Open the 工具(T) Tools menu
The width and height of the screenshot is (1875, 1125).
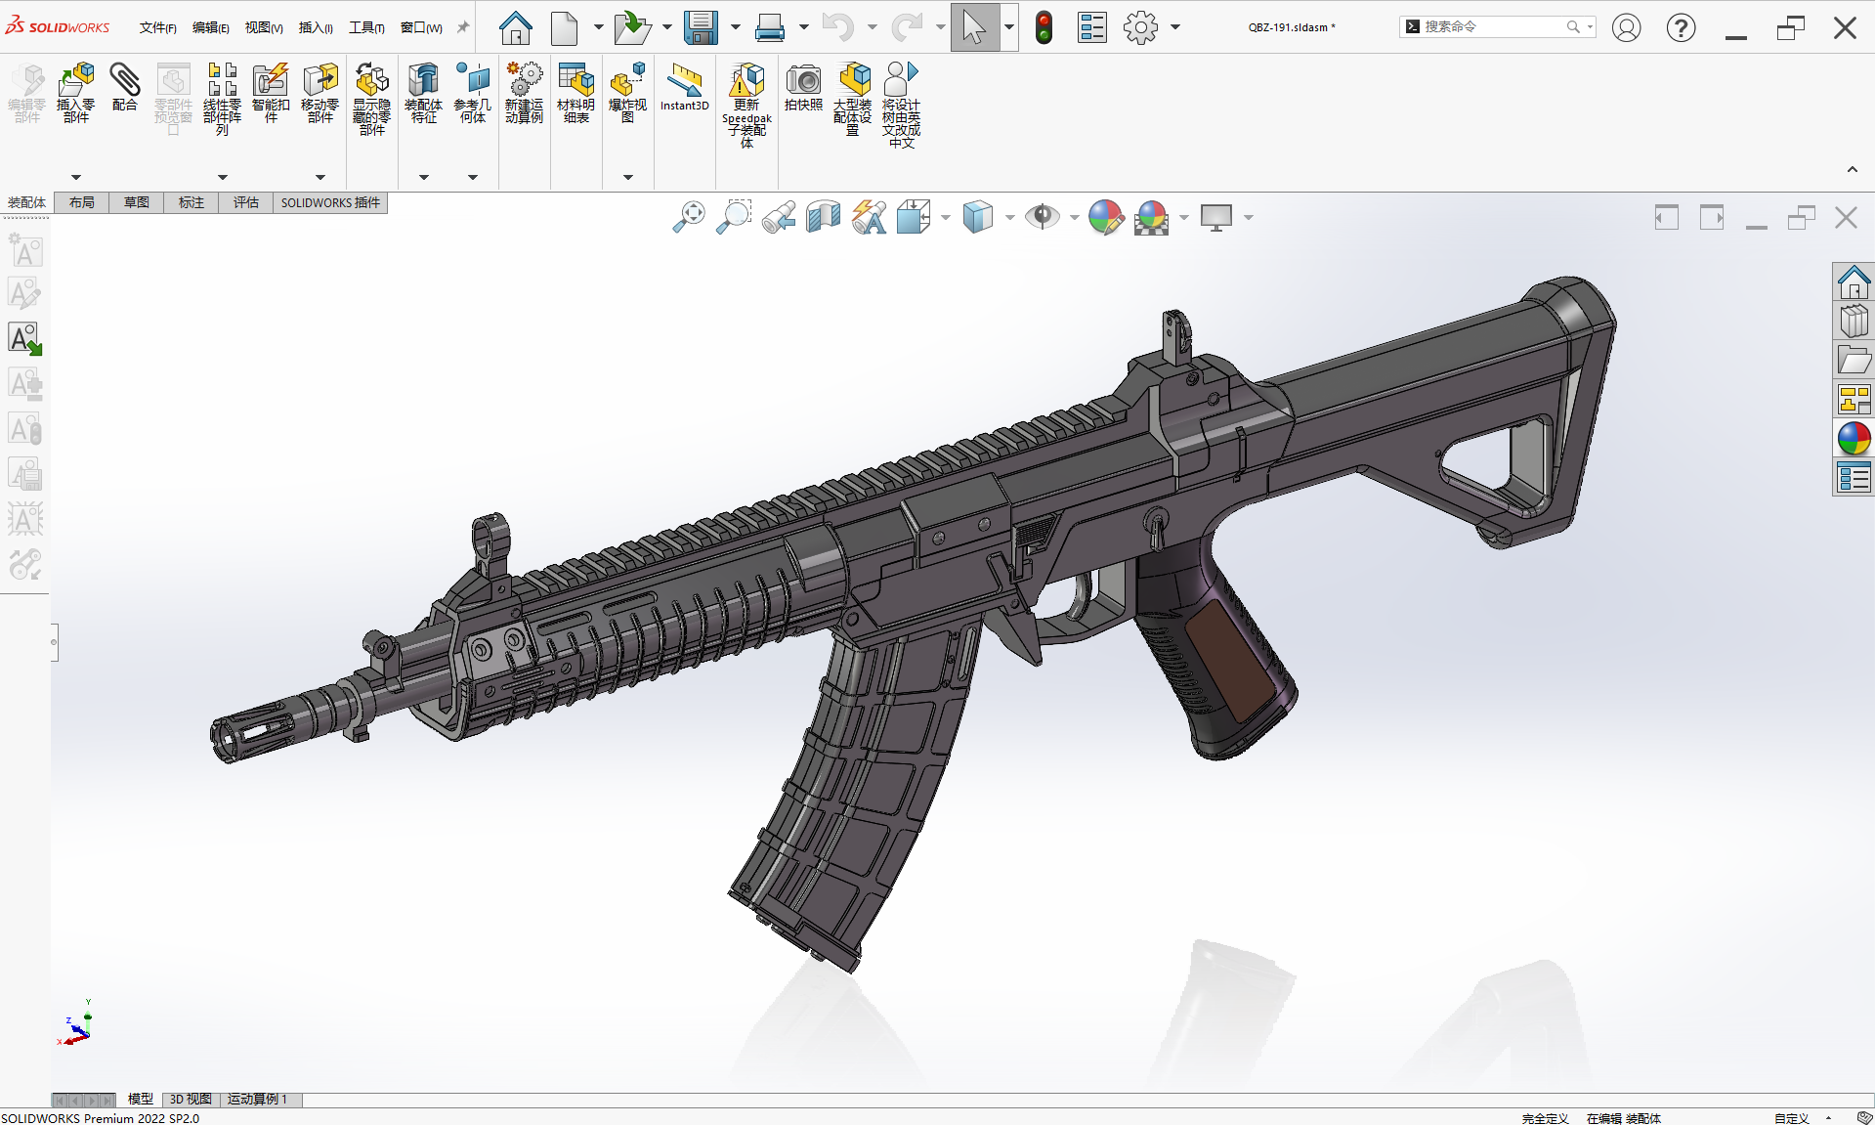click(x=366, y=27)
